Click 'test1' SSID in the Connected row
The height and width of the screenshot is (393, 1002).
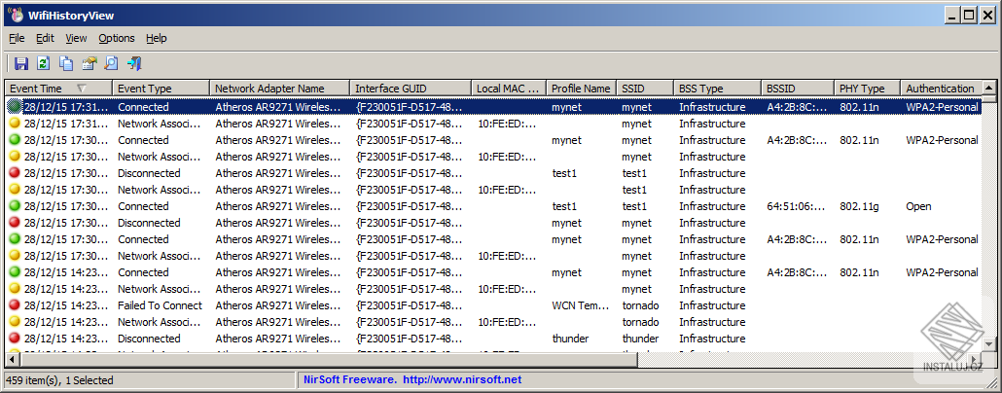click(x=634, y=206)
